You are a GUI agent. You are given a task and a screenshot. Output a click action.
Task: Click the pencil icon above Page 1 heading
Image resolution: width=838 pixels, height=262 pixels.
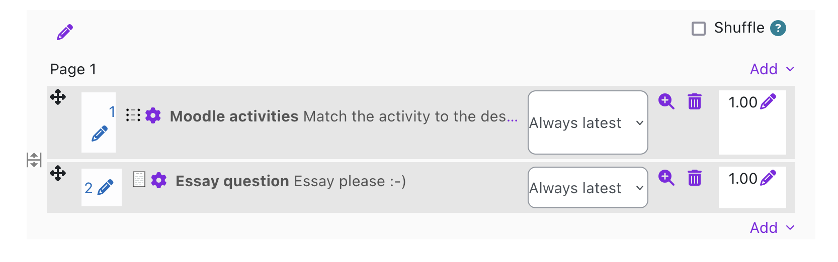[65, 32]
